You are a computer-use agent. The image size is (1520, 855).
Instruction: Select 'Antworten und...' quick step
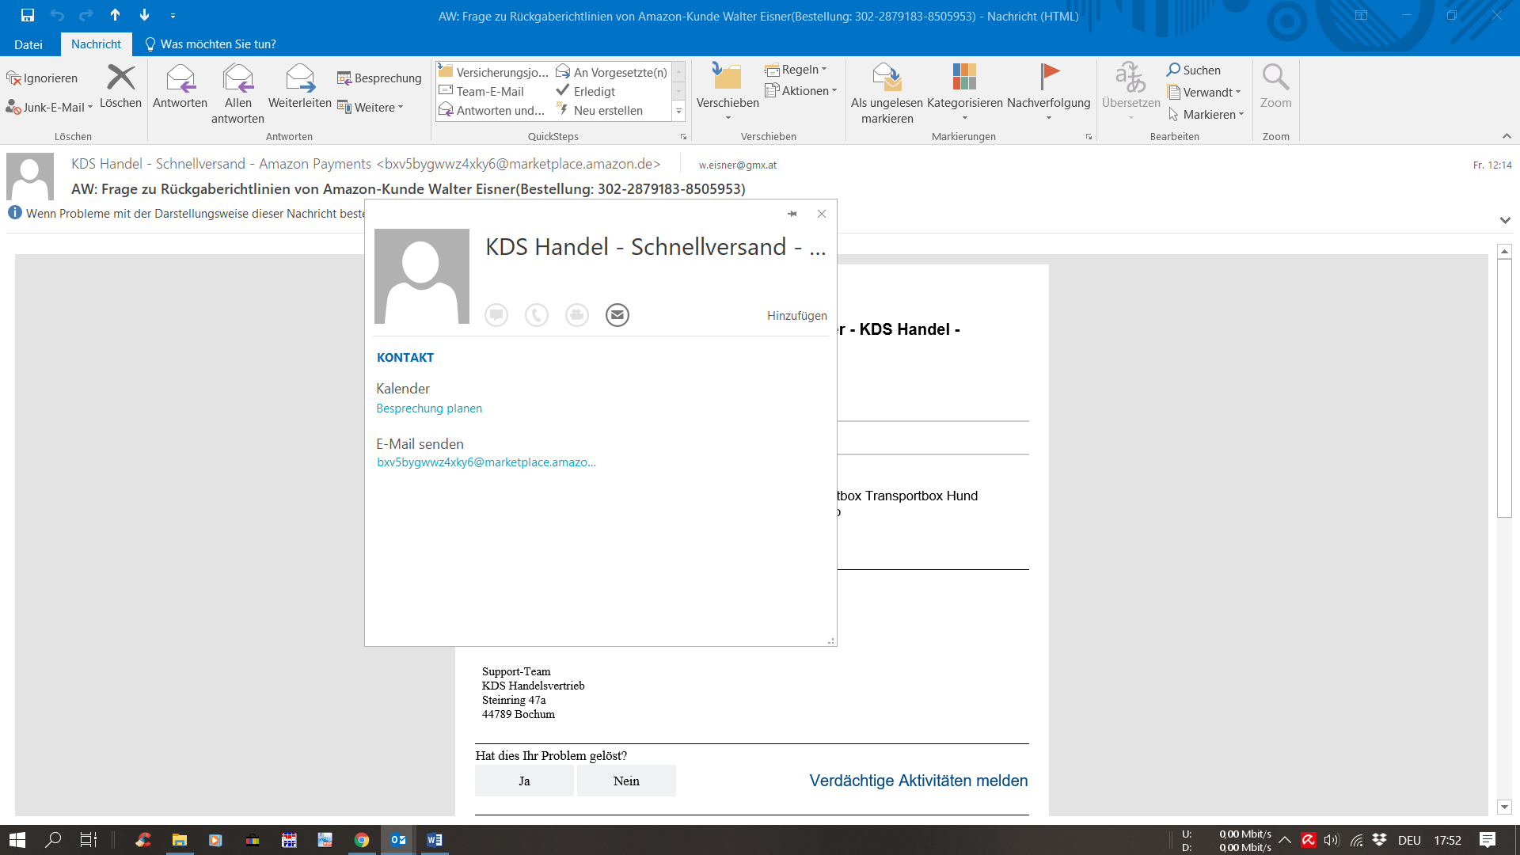[x=492, y=110]
